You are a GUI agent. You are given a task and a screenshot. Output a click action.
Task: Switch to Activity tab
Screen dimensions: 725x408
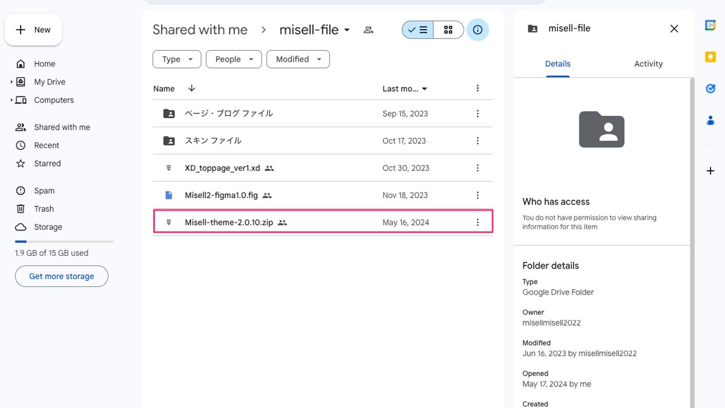(648, 64)
